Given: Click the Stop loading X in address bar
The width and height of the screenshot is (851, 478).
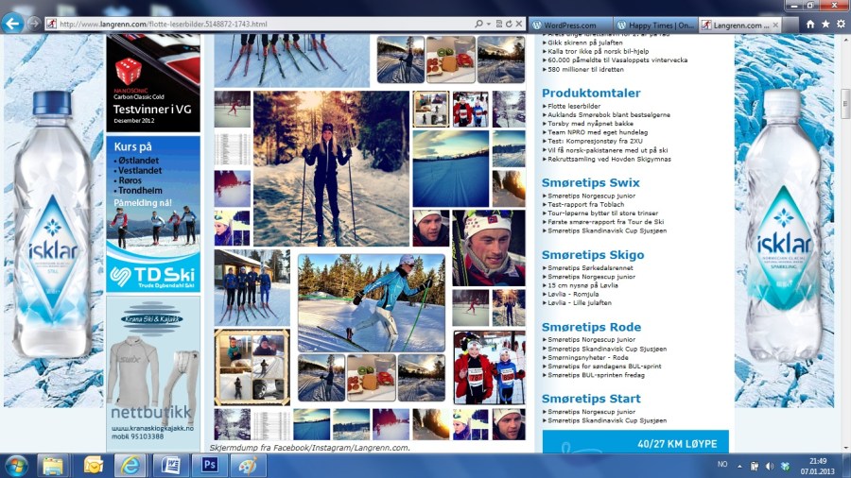Looking at the screenshot, I should (519, 24).
